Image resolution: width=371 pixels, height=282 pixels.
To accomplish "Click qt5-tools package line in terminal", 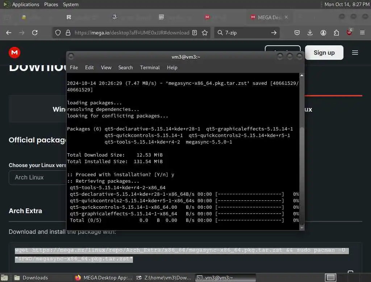I will click(118, 188).
